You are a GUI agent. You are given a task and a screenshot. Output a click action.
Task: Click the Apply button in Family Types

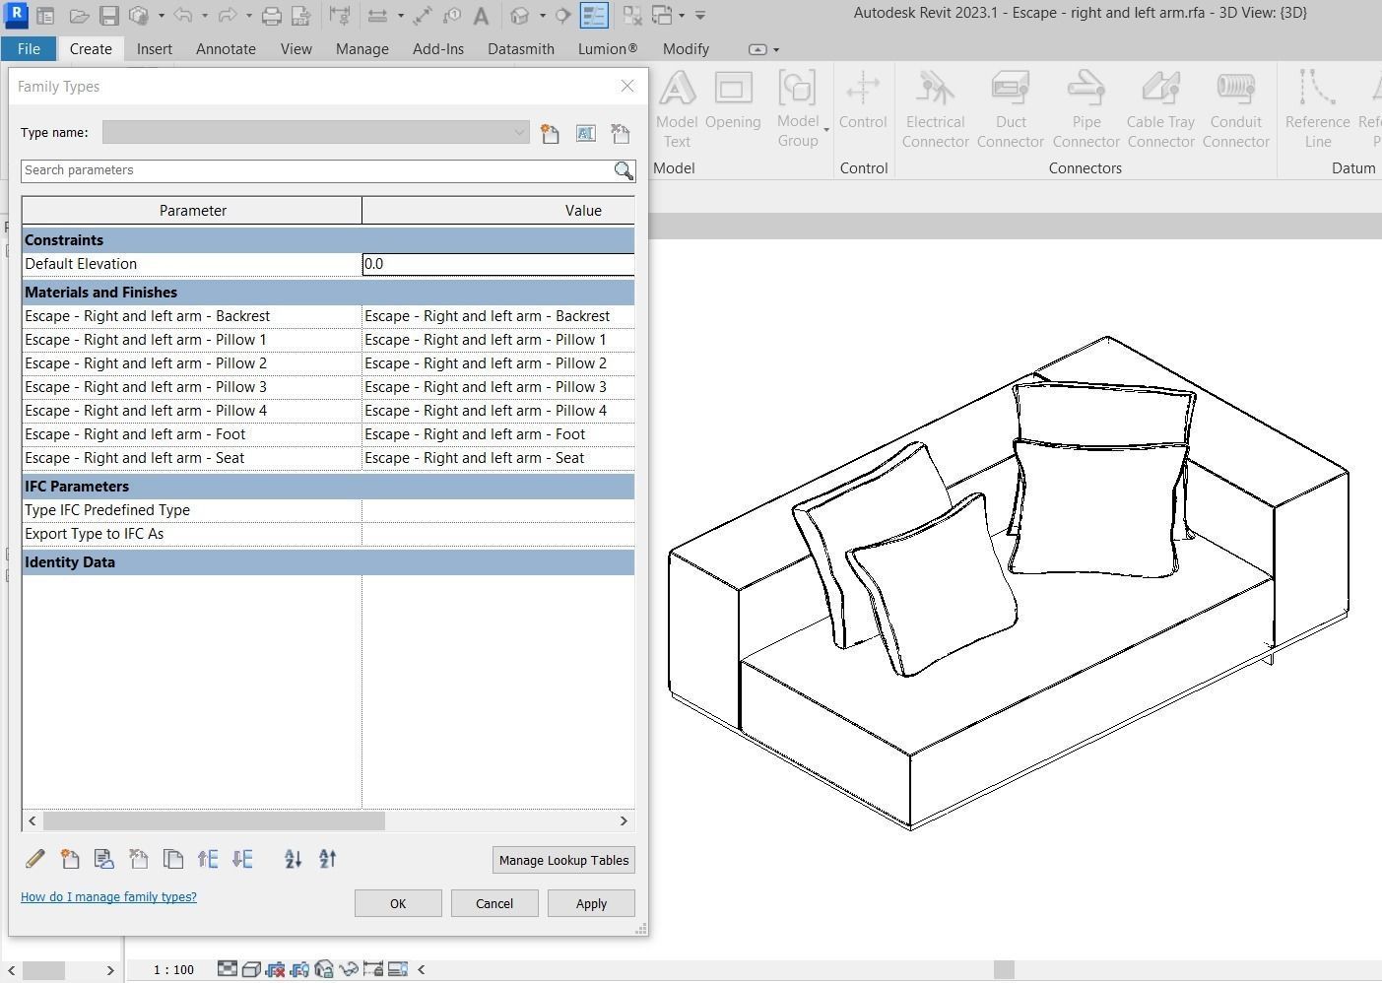(591, 903)
